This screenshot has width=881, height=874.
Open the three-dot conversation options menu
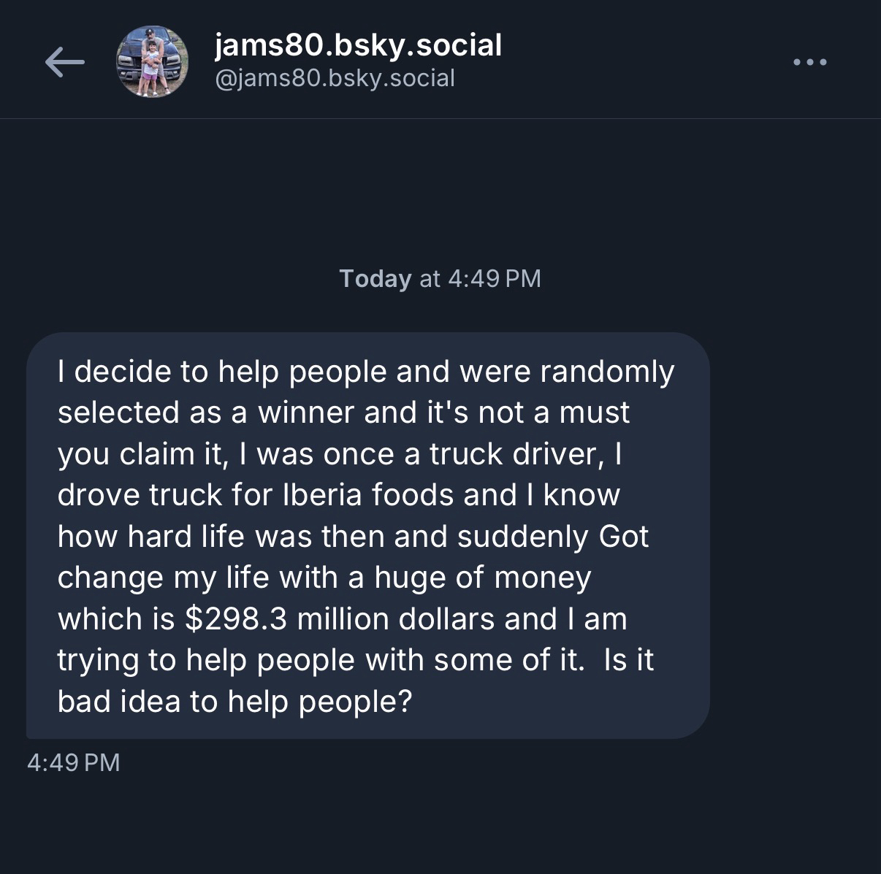810,62
